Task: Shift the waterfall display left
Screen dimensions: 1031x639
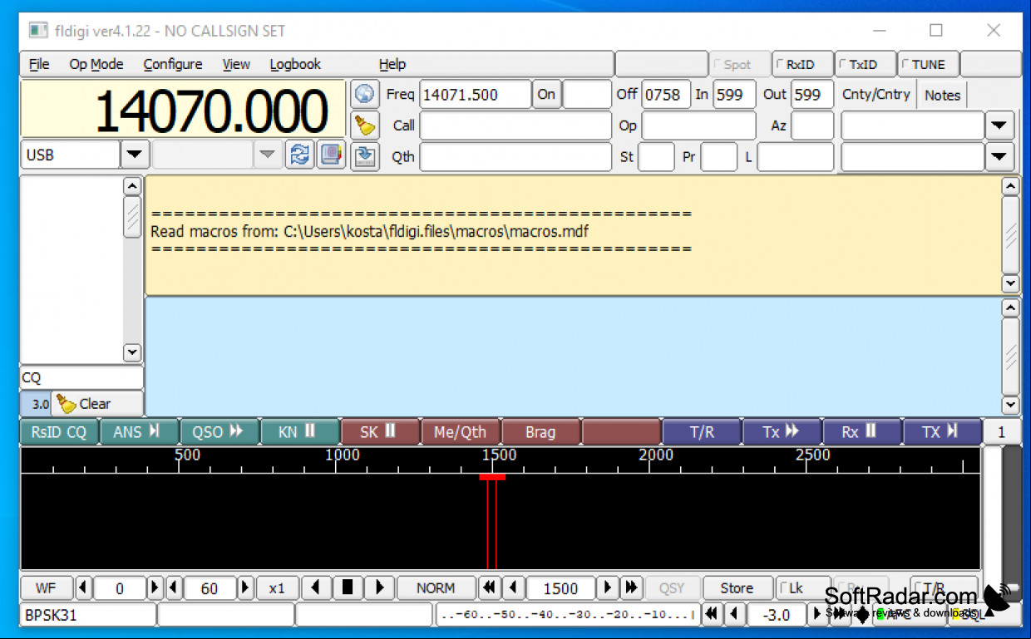Action: coord(316,587)
